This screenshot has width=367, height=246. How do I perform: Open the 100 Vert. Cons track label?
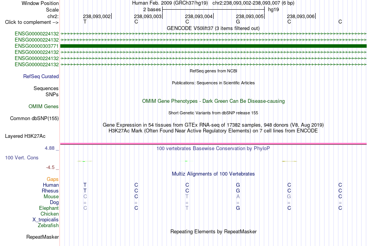click(22, 157)
